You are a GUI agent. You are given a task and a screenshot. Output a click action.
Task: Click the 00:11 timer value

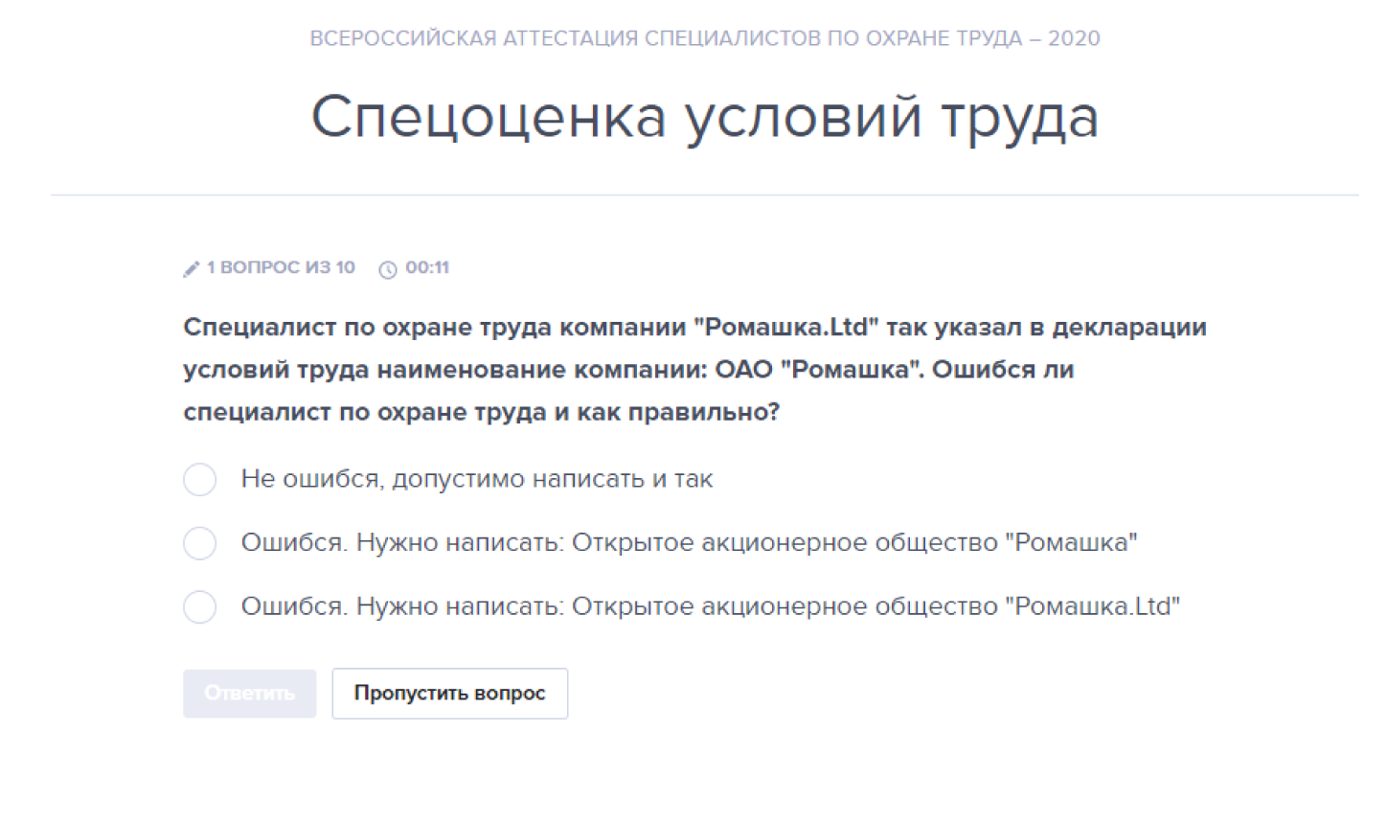click(427, 267)
